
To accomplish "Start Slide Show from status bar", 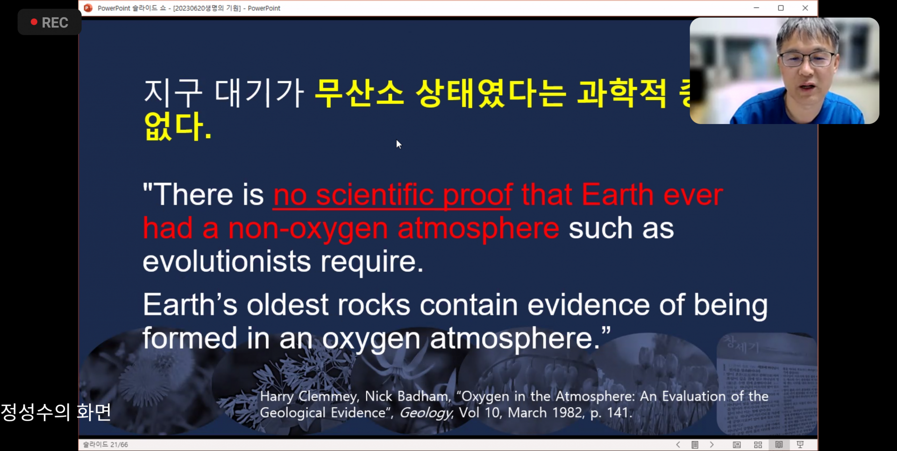I will [x=800, y=445].
